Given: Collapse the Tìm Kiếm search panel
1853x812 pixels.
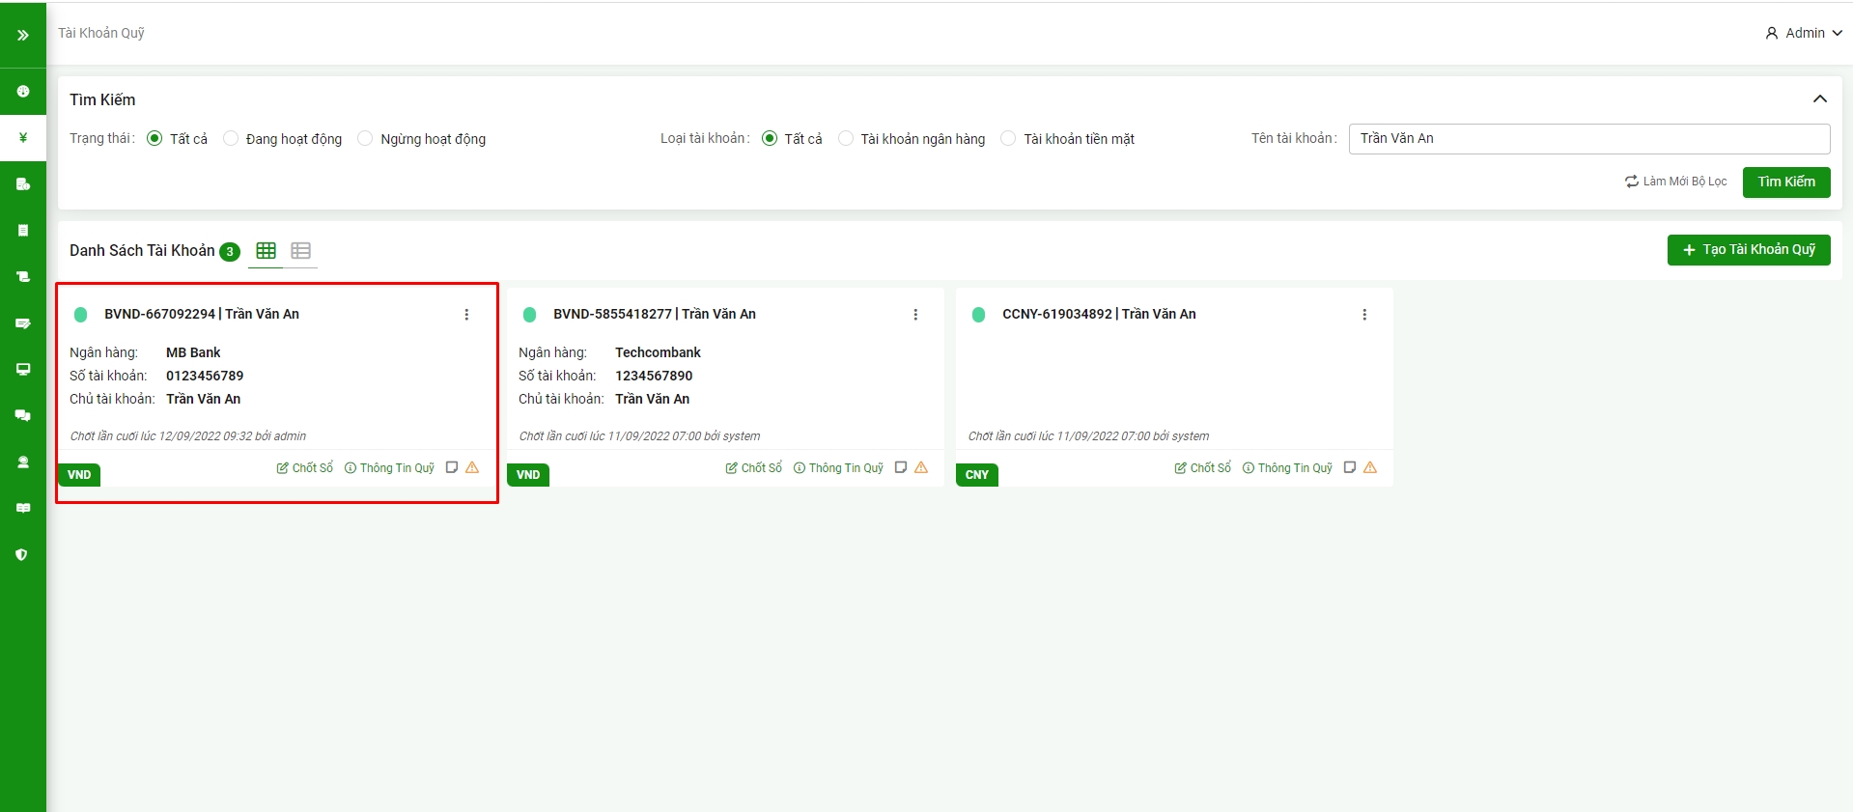Looking at the screenshot, I should tap(1819, 99).
